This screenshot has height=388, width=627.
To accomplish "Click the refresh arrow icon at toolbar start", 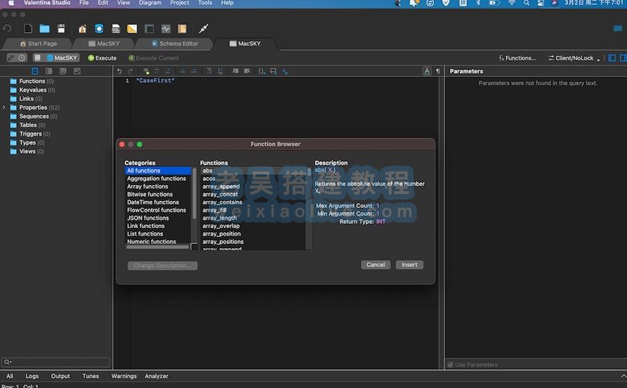I will tap(7, 29).
